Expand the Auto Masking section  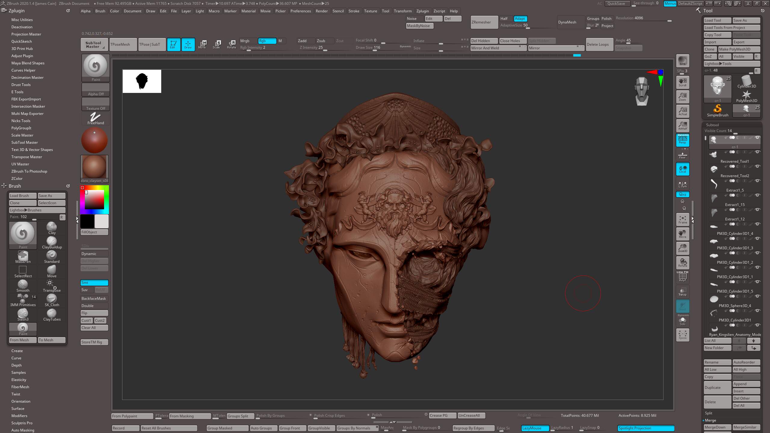(23, 430)
